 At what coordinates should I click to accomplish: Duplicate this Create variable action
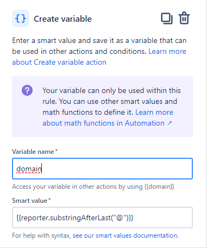(x=167, y=18)
